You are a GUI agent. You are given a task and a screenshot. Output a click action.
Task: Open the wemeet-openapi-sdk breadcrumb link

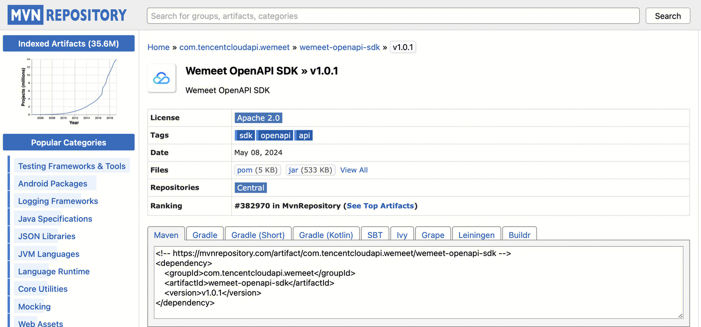[x=340, y=47]
